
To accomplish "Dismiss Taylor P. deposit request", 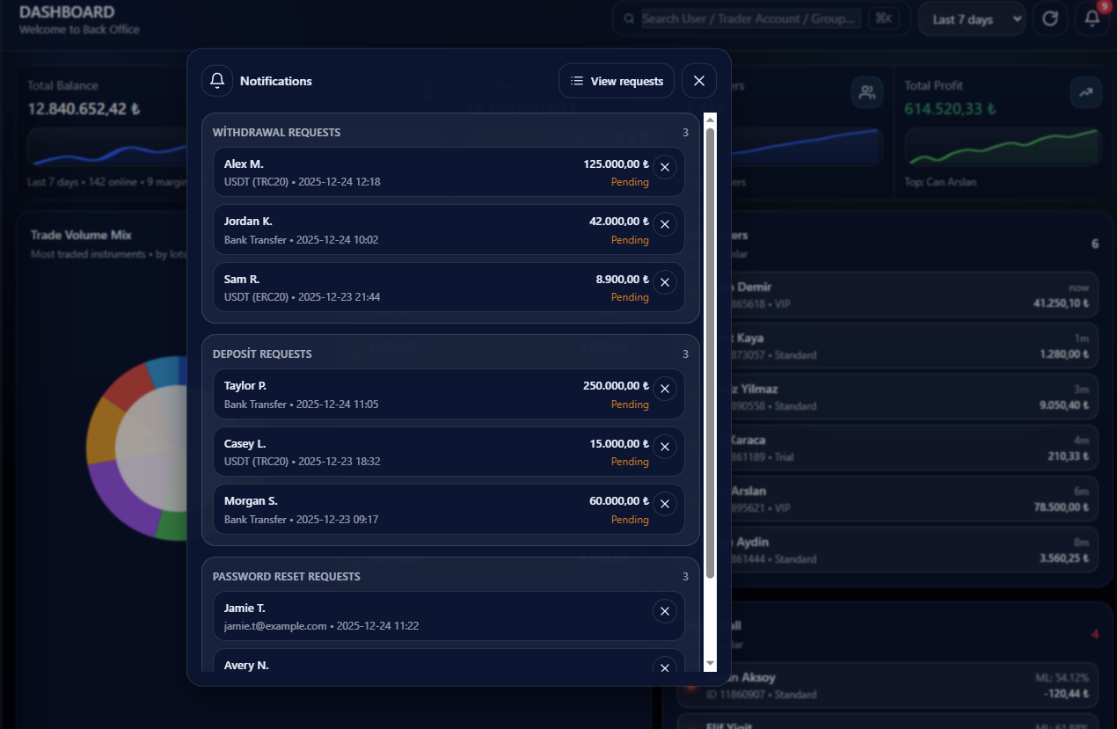I will (664, 389).
